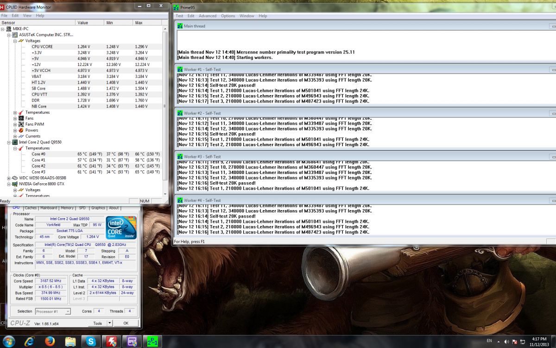This screenshot has height=348, width=556.
Task: Expand the Fans branch
Action: click(x=15, y=118)
